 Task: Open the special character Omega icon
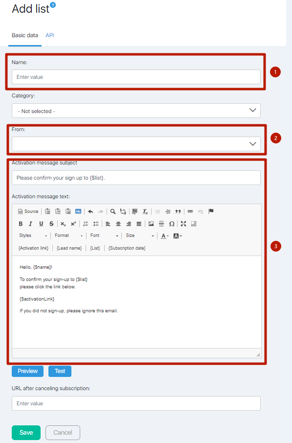(x=171, y=224)
